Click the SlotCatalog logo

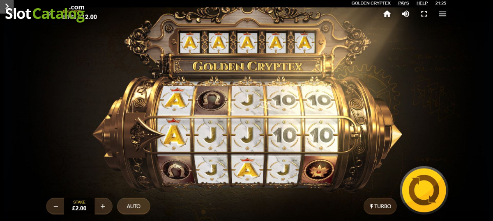coord(45,13)
